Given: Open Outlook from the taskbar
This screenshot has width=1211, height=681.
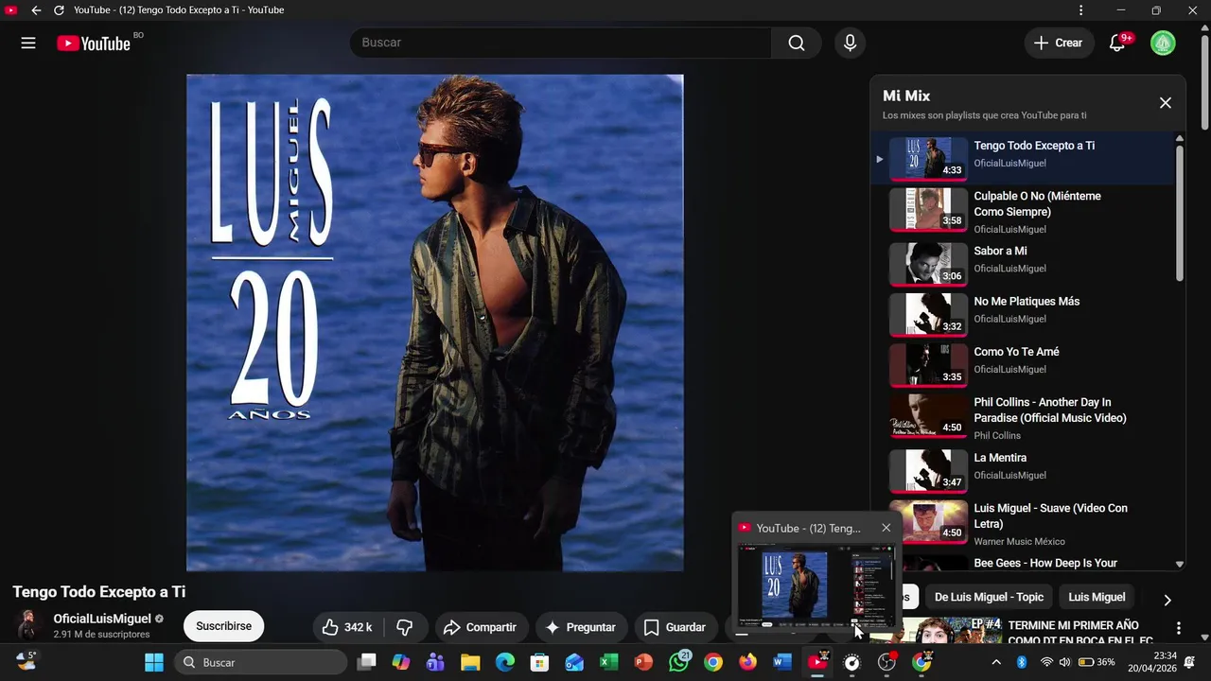Looking at the screenshot, I should coord(574,662).
